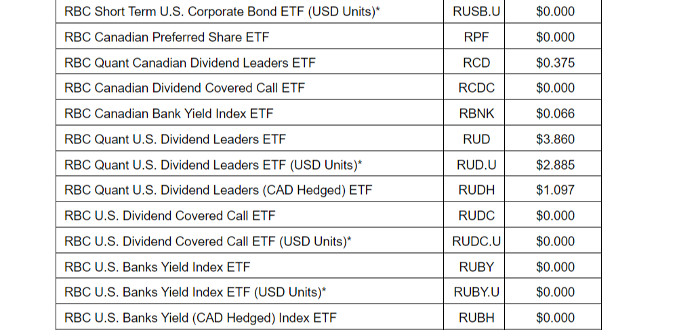Viewport: 677px width, 330px height.
Task: Click the RPF ticker symbol
Action: click(476, 37)
